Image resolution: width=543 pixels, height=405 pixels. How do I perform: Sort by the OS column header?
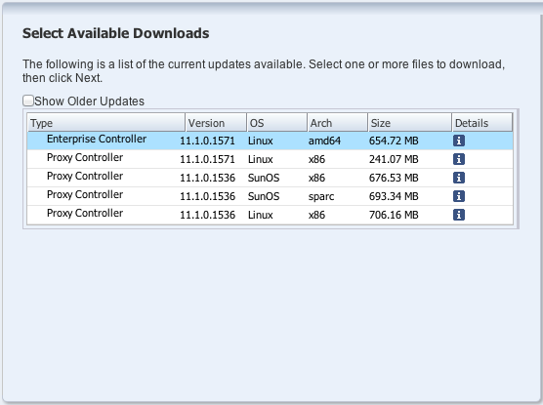point(277,123)
